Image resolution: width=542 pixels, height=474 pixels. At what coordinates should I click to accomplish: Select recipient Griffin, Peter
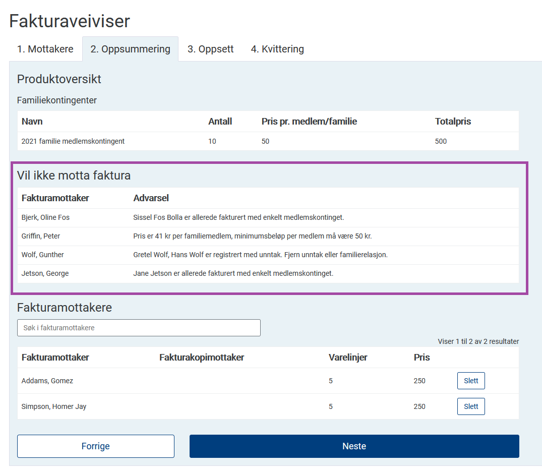click(x=41, y=236)
